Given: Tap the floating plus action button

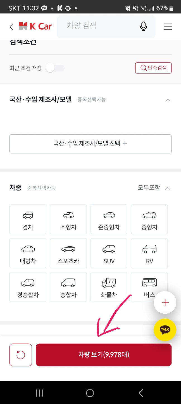Looking at the screenshot, I should click(165, 302).
